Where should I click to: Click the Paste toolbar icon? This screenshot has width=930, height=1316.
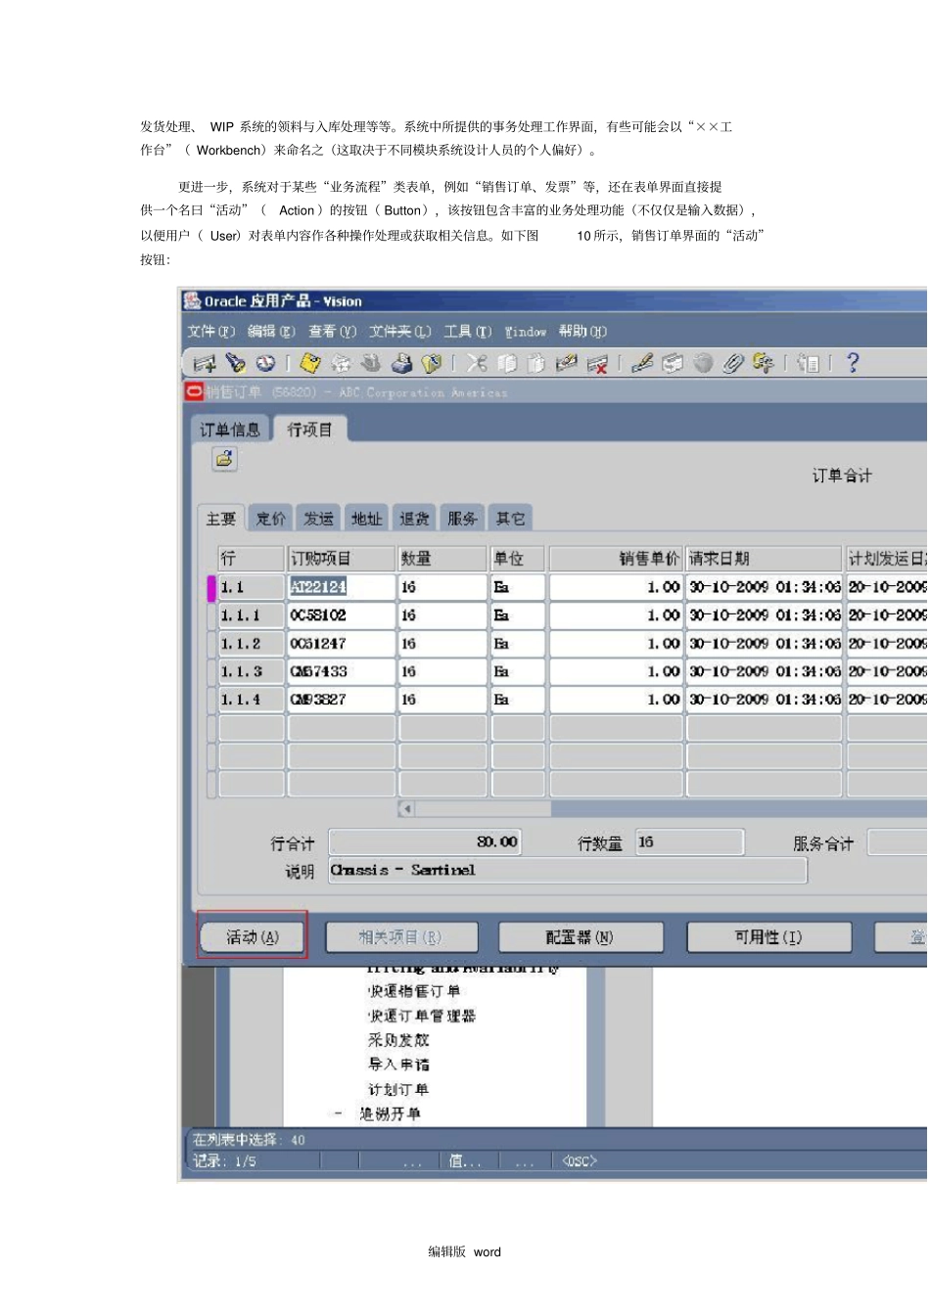[535, 363]
